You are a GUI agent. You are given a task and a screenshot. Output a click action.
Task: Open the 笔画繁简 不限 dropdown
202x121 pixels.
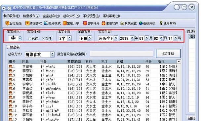[90, 38]
